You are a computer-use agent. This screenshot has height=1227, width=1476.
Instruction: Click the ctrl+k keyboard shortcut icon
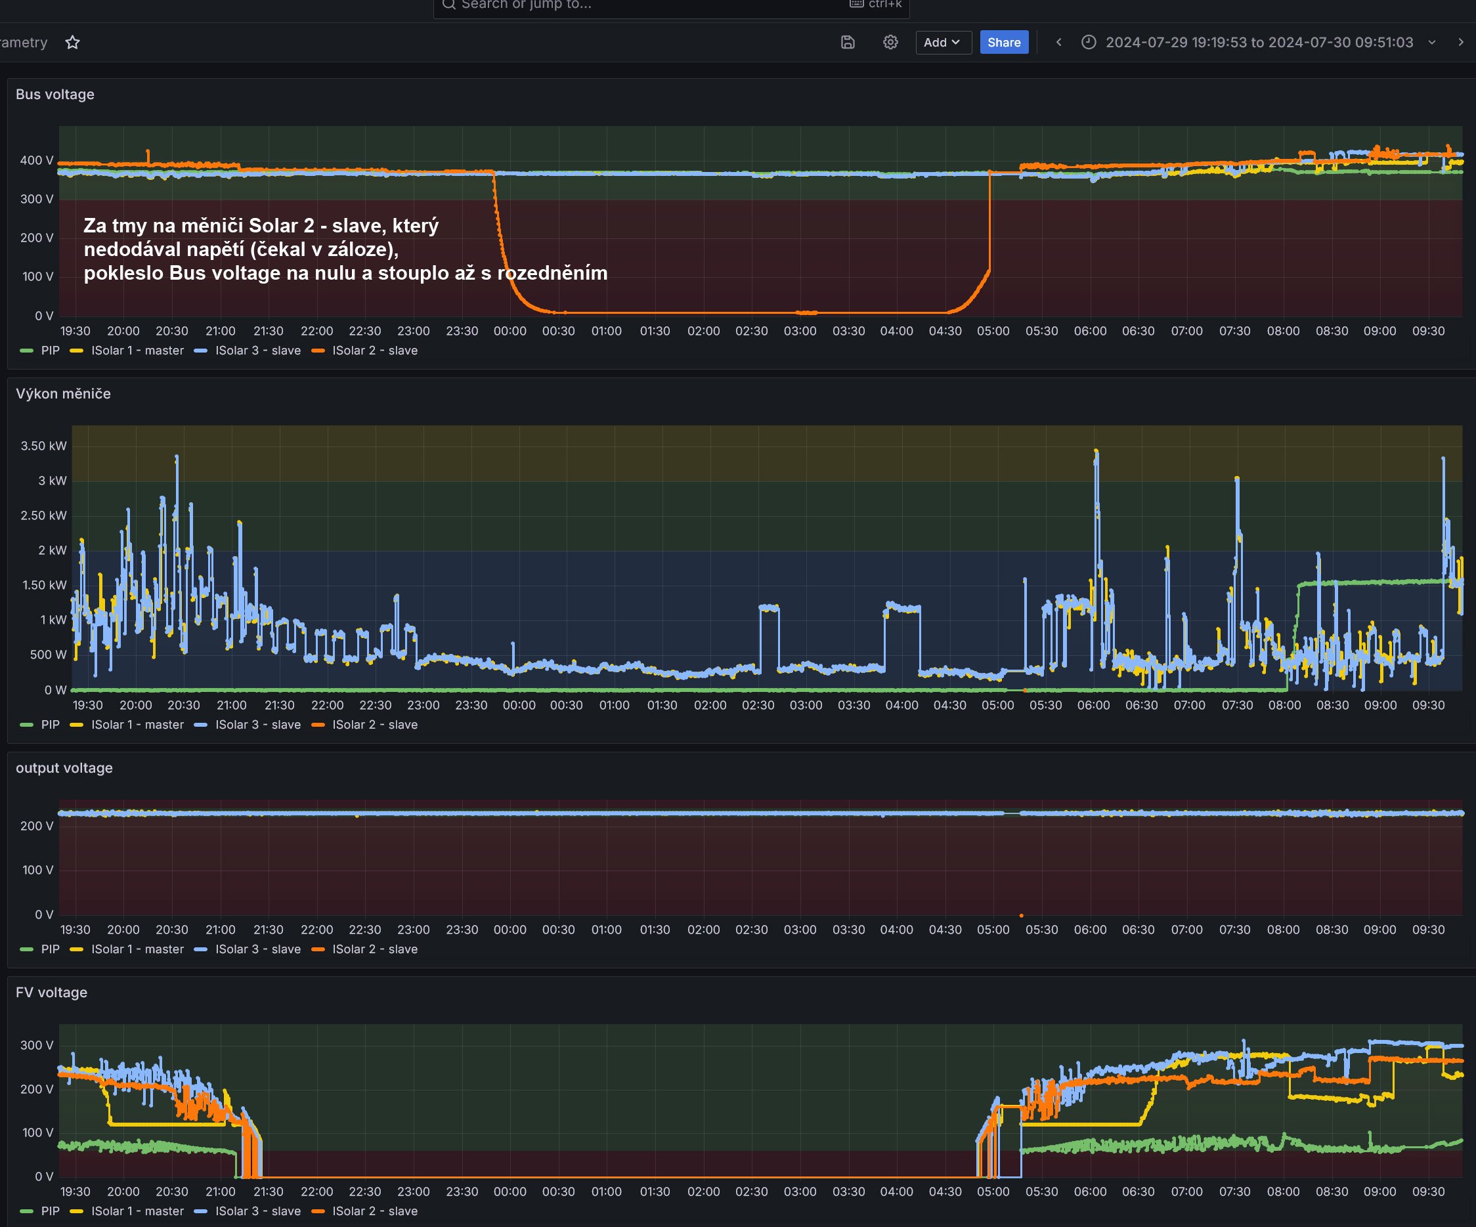(856, 4)
